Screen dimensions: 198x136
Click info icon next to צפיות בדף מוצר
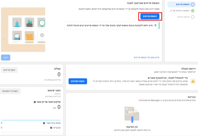44,123
